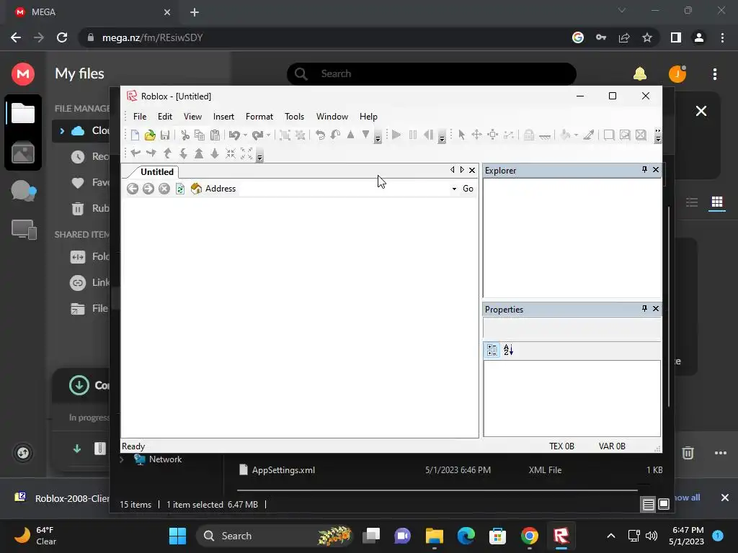Click the Undo arrow icon
The width and height of the screenshot is (738, 553).
(x=234, y=135)
